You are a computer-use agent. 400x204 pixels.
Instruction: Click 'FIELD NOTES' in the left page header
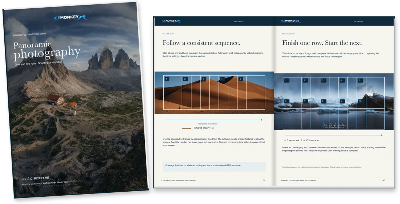(239, 22)
